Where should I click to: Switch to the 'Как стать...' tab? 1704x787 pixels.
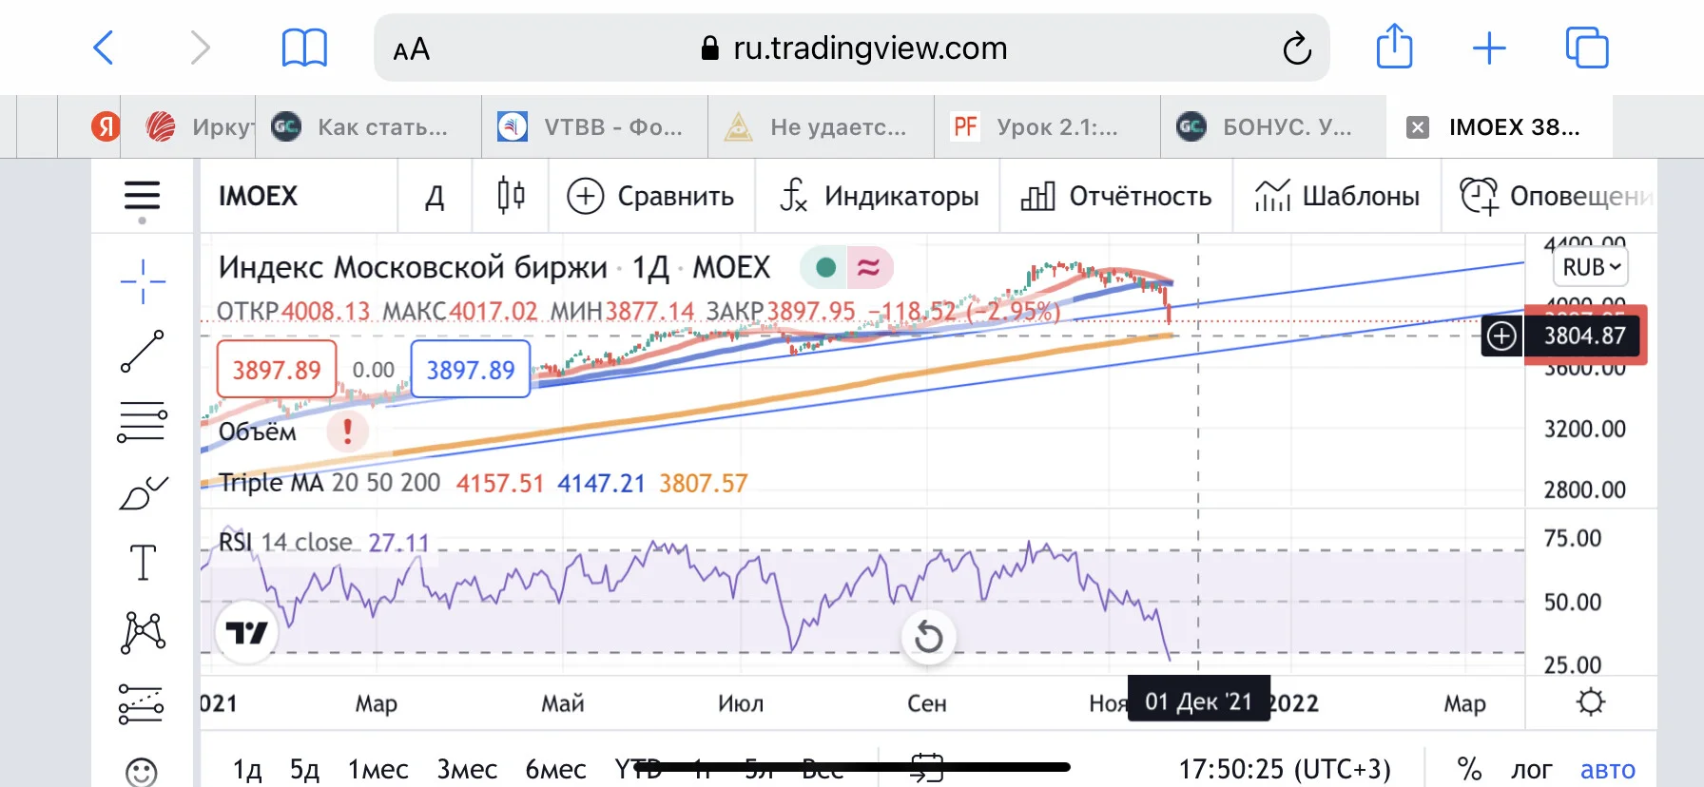(368, 126)
